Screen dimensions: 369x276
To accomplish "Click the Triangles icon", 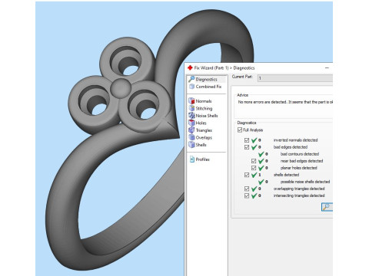I will click(x=191, y=130).
